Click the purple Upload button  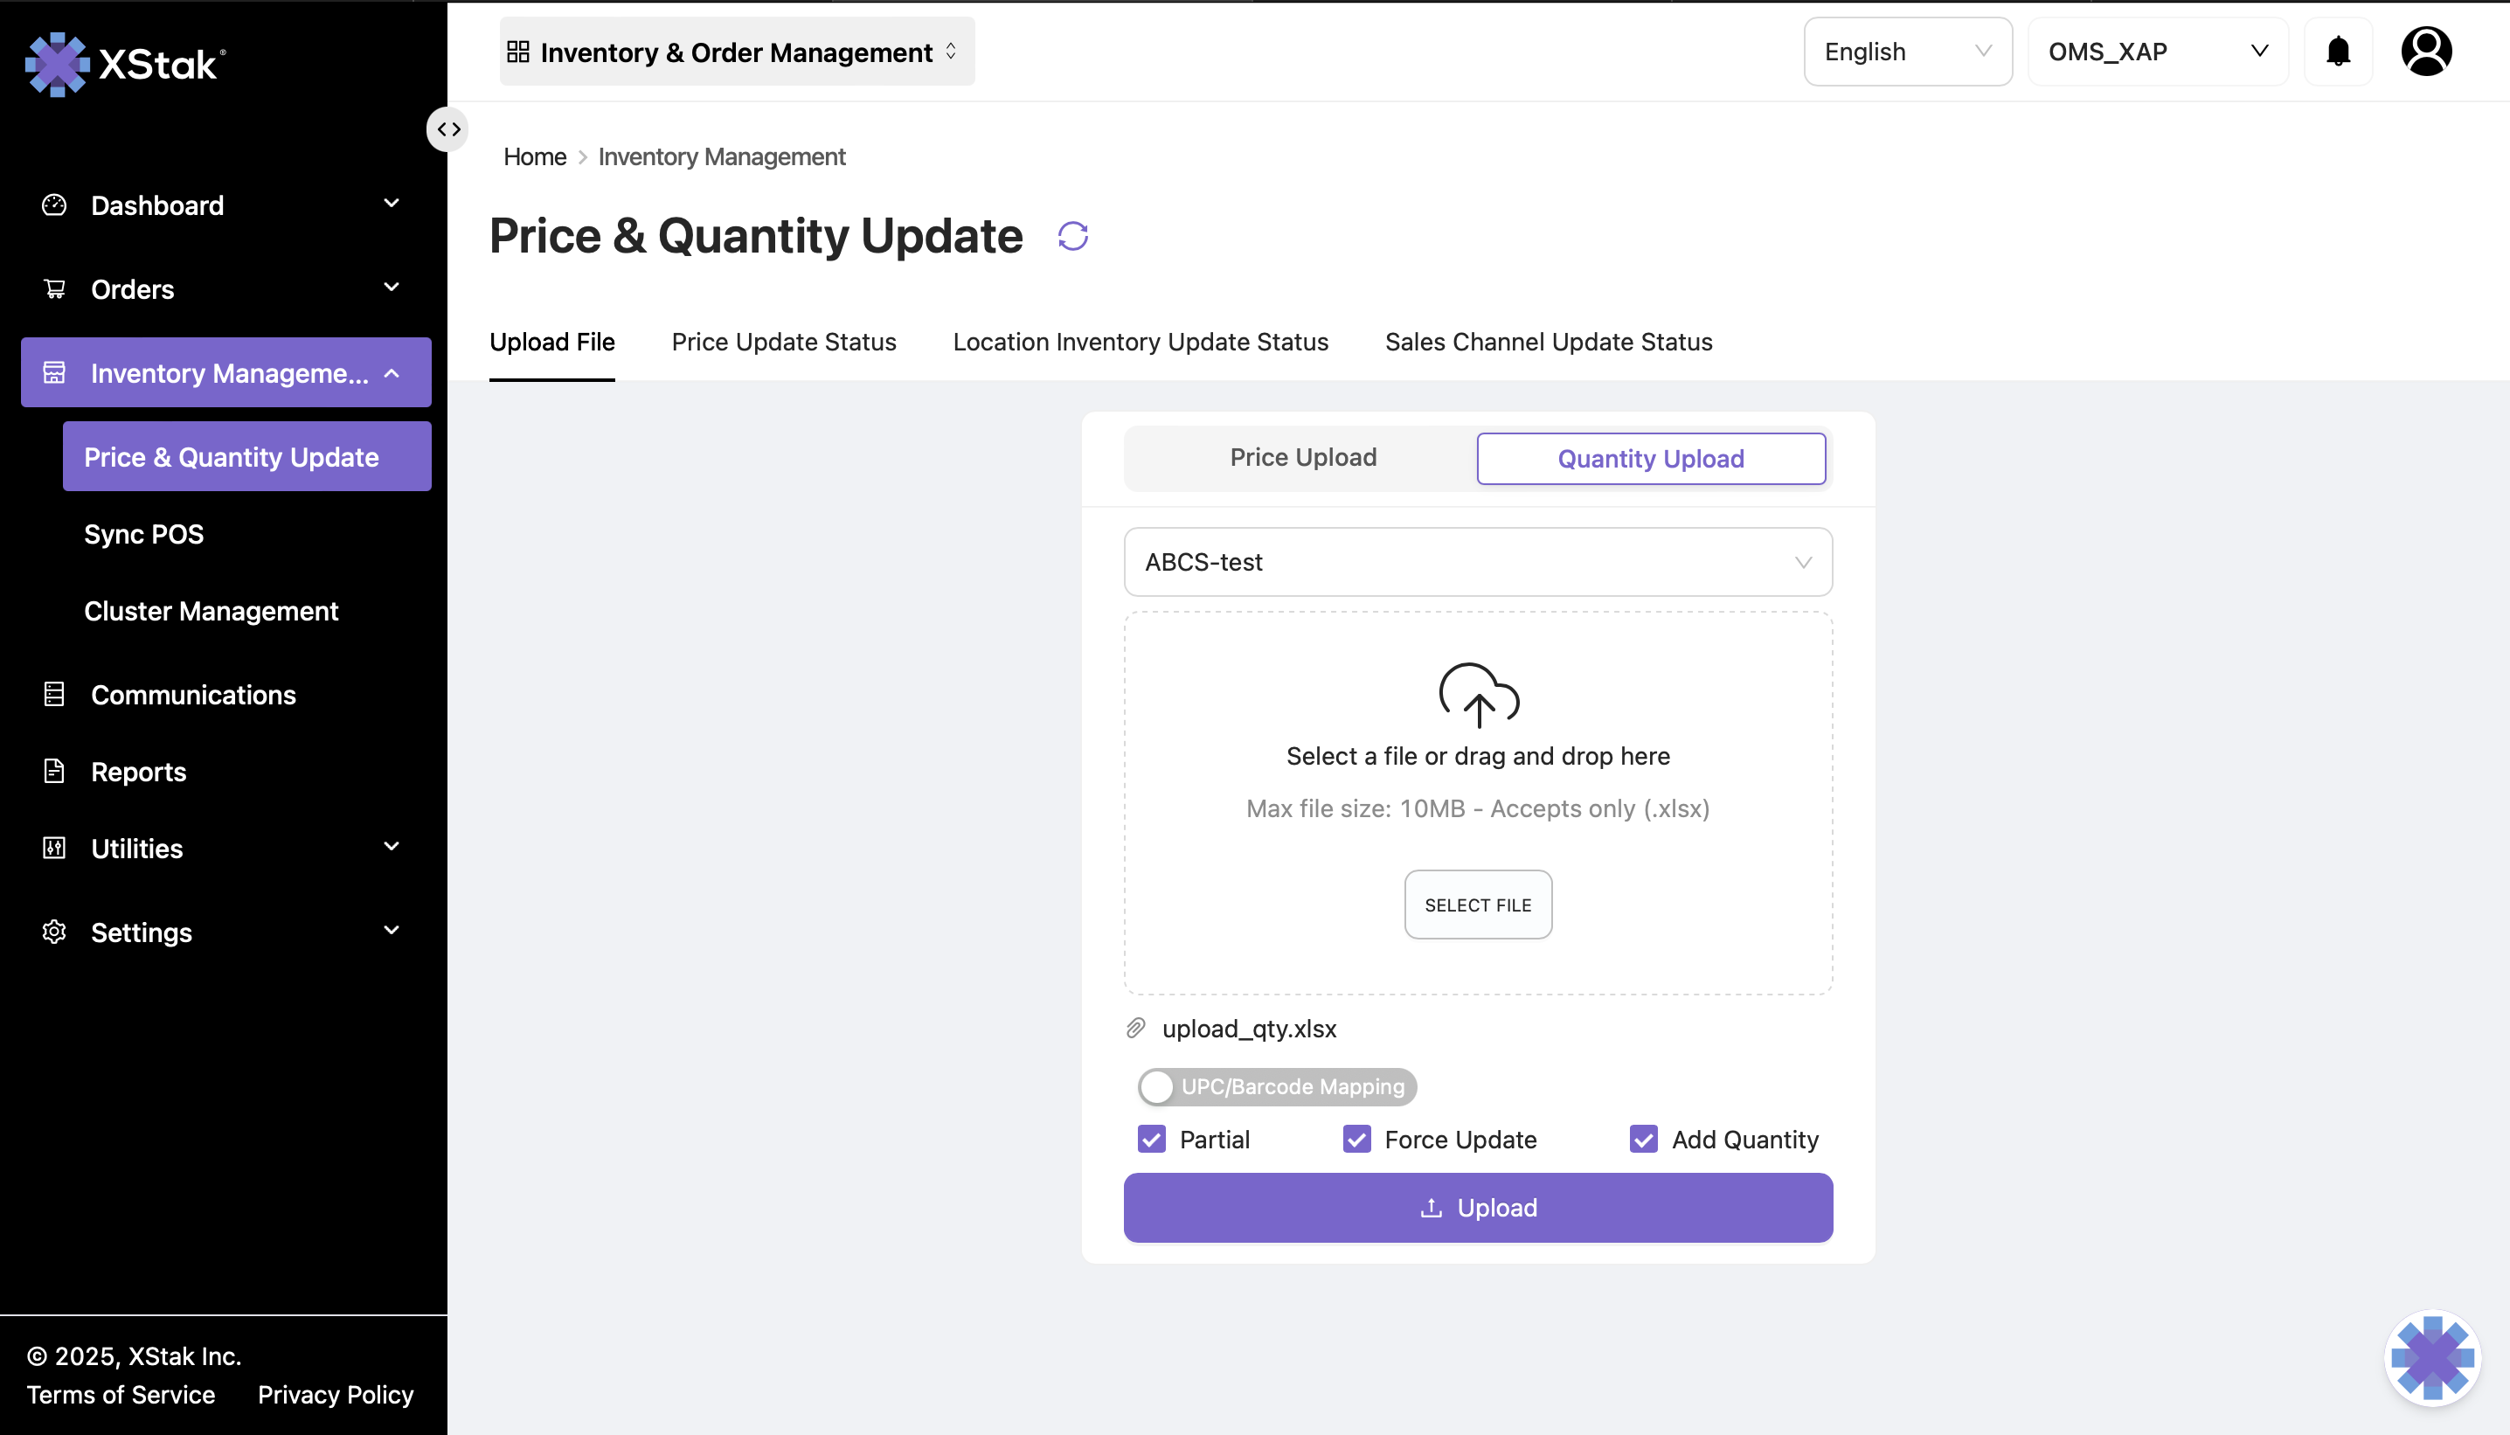[1477, 1207]
